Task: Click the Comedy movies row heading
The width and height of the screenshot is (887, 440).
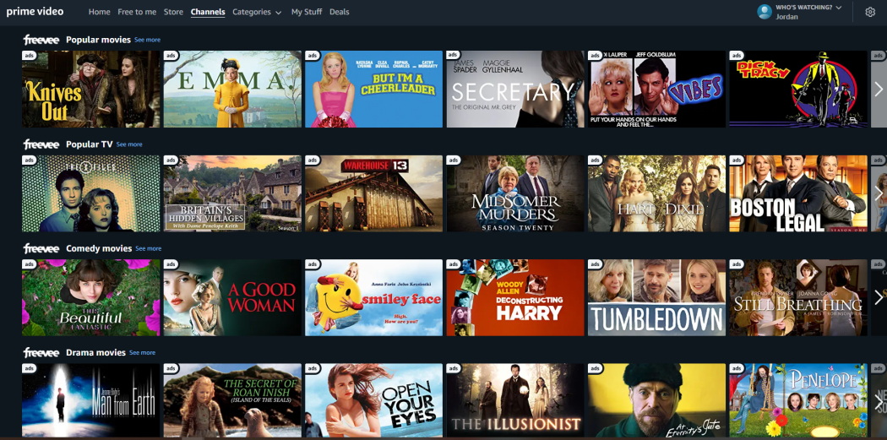Action: (99, 248)
